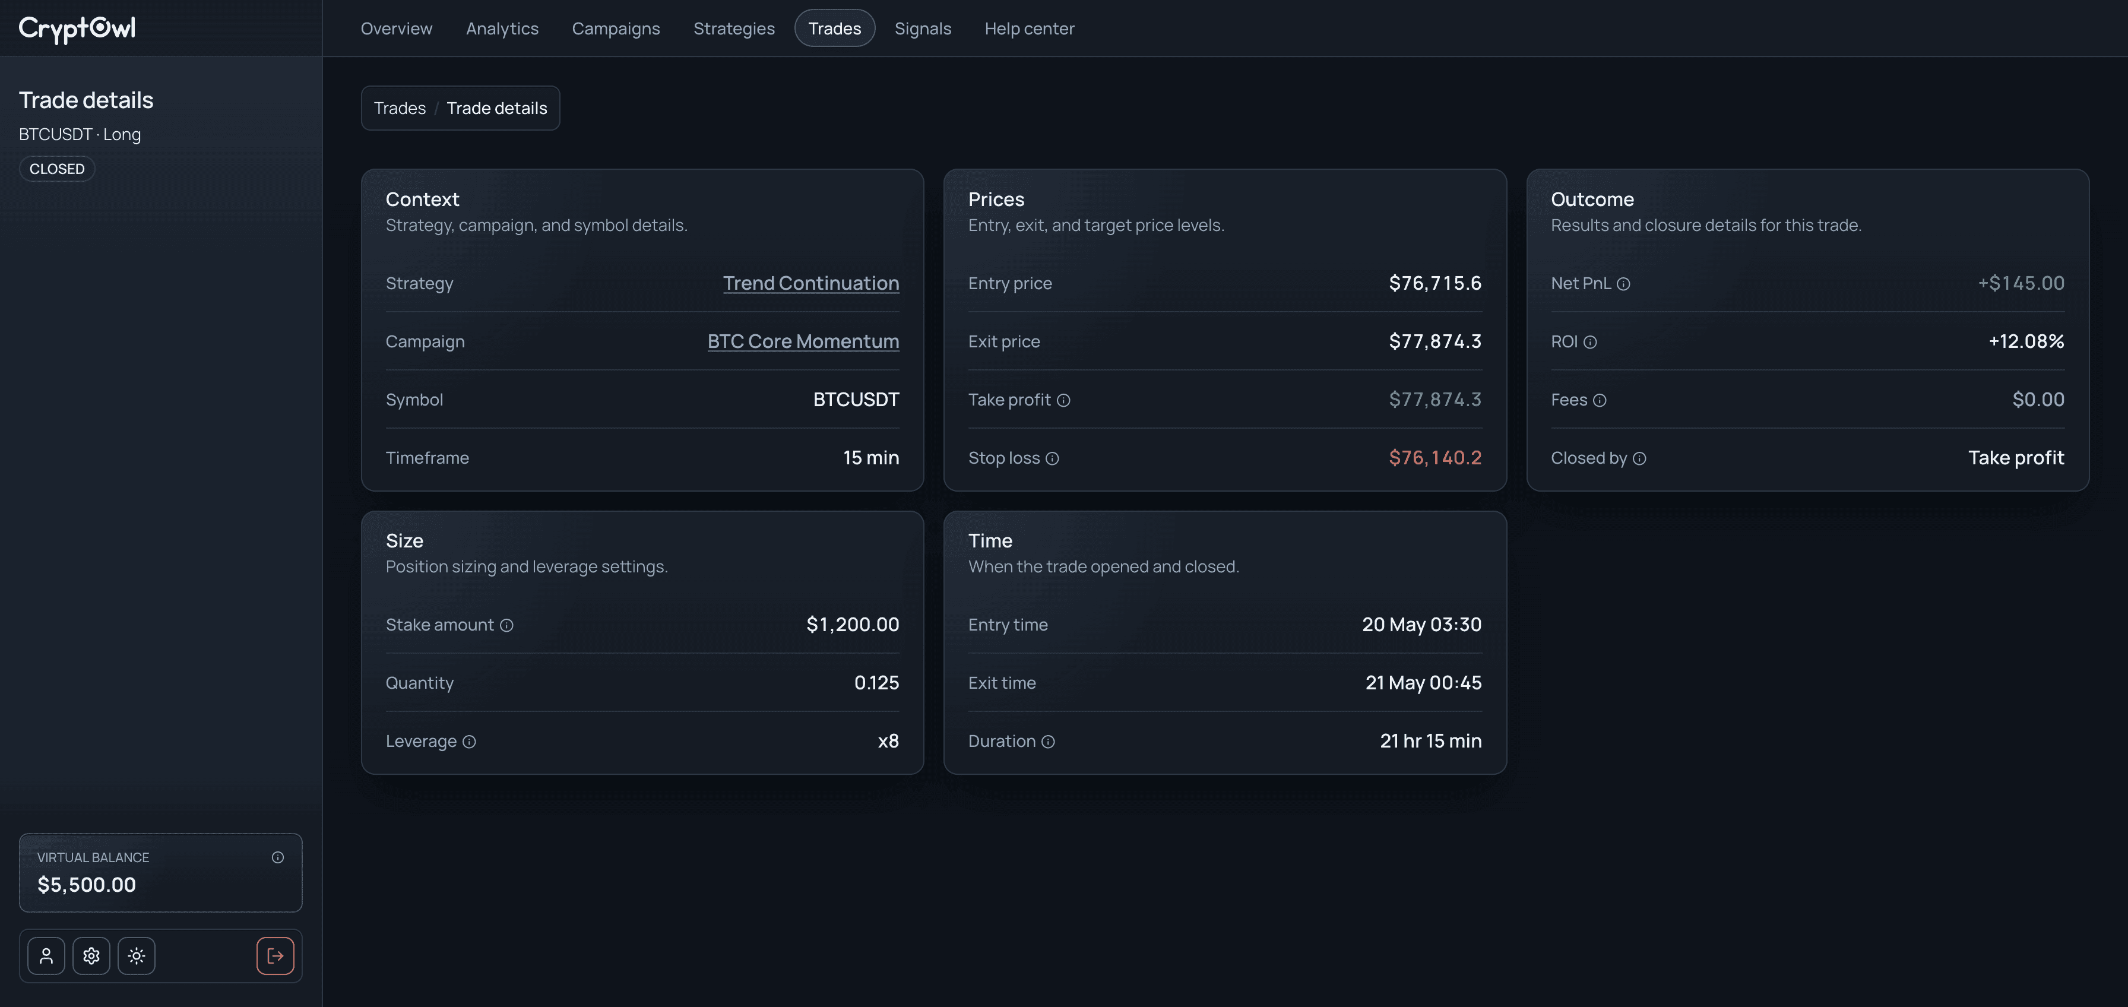This screenshot has width=2128, height=1007.
Task: Click the duration 21 hr 15 min
Action: click(1431, 741)
